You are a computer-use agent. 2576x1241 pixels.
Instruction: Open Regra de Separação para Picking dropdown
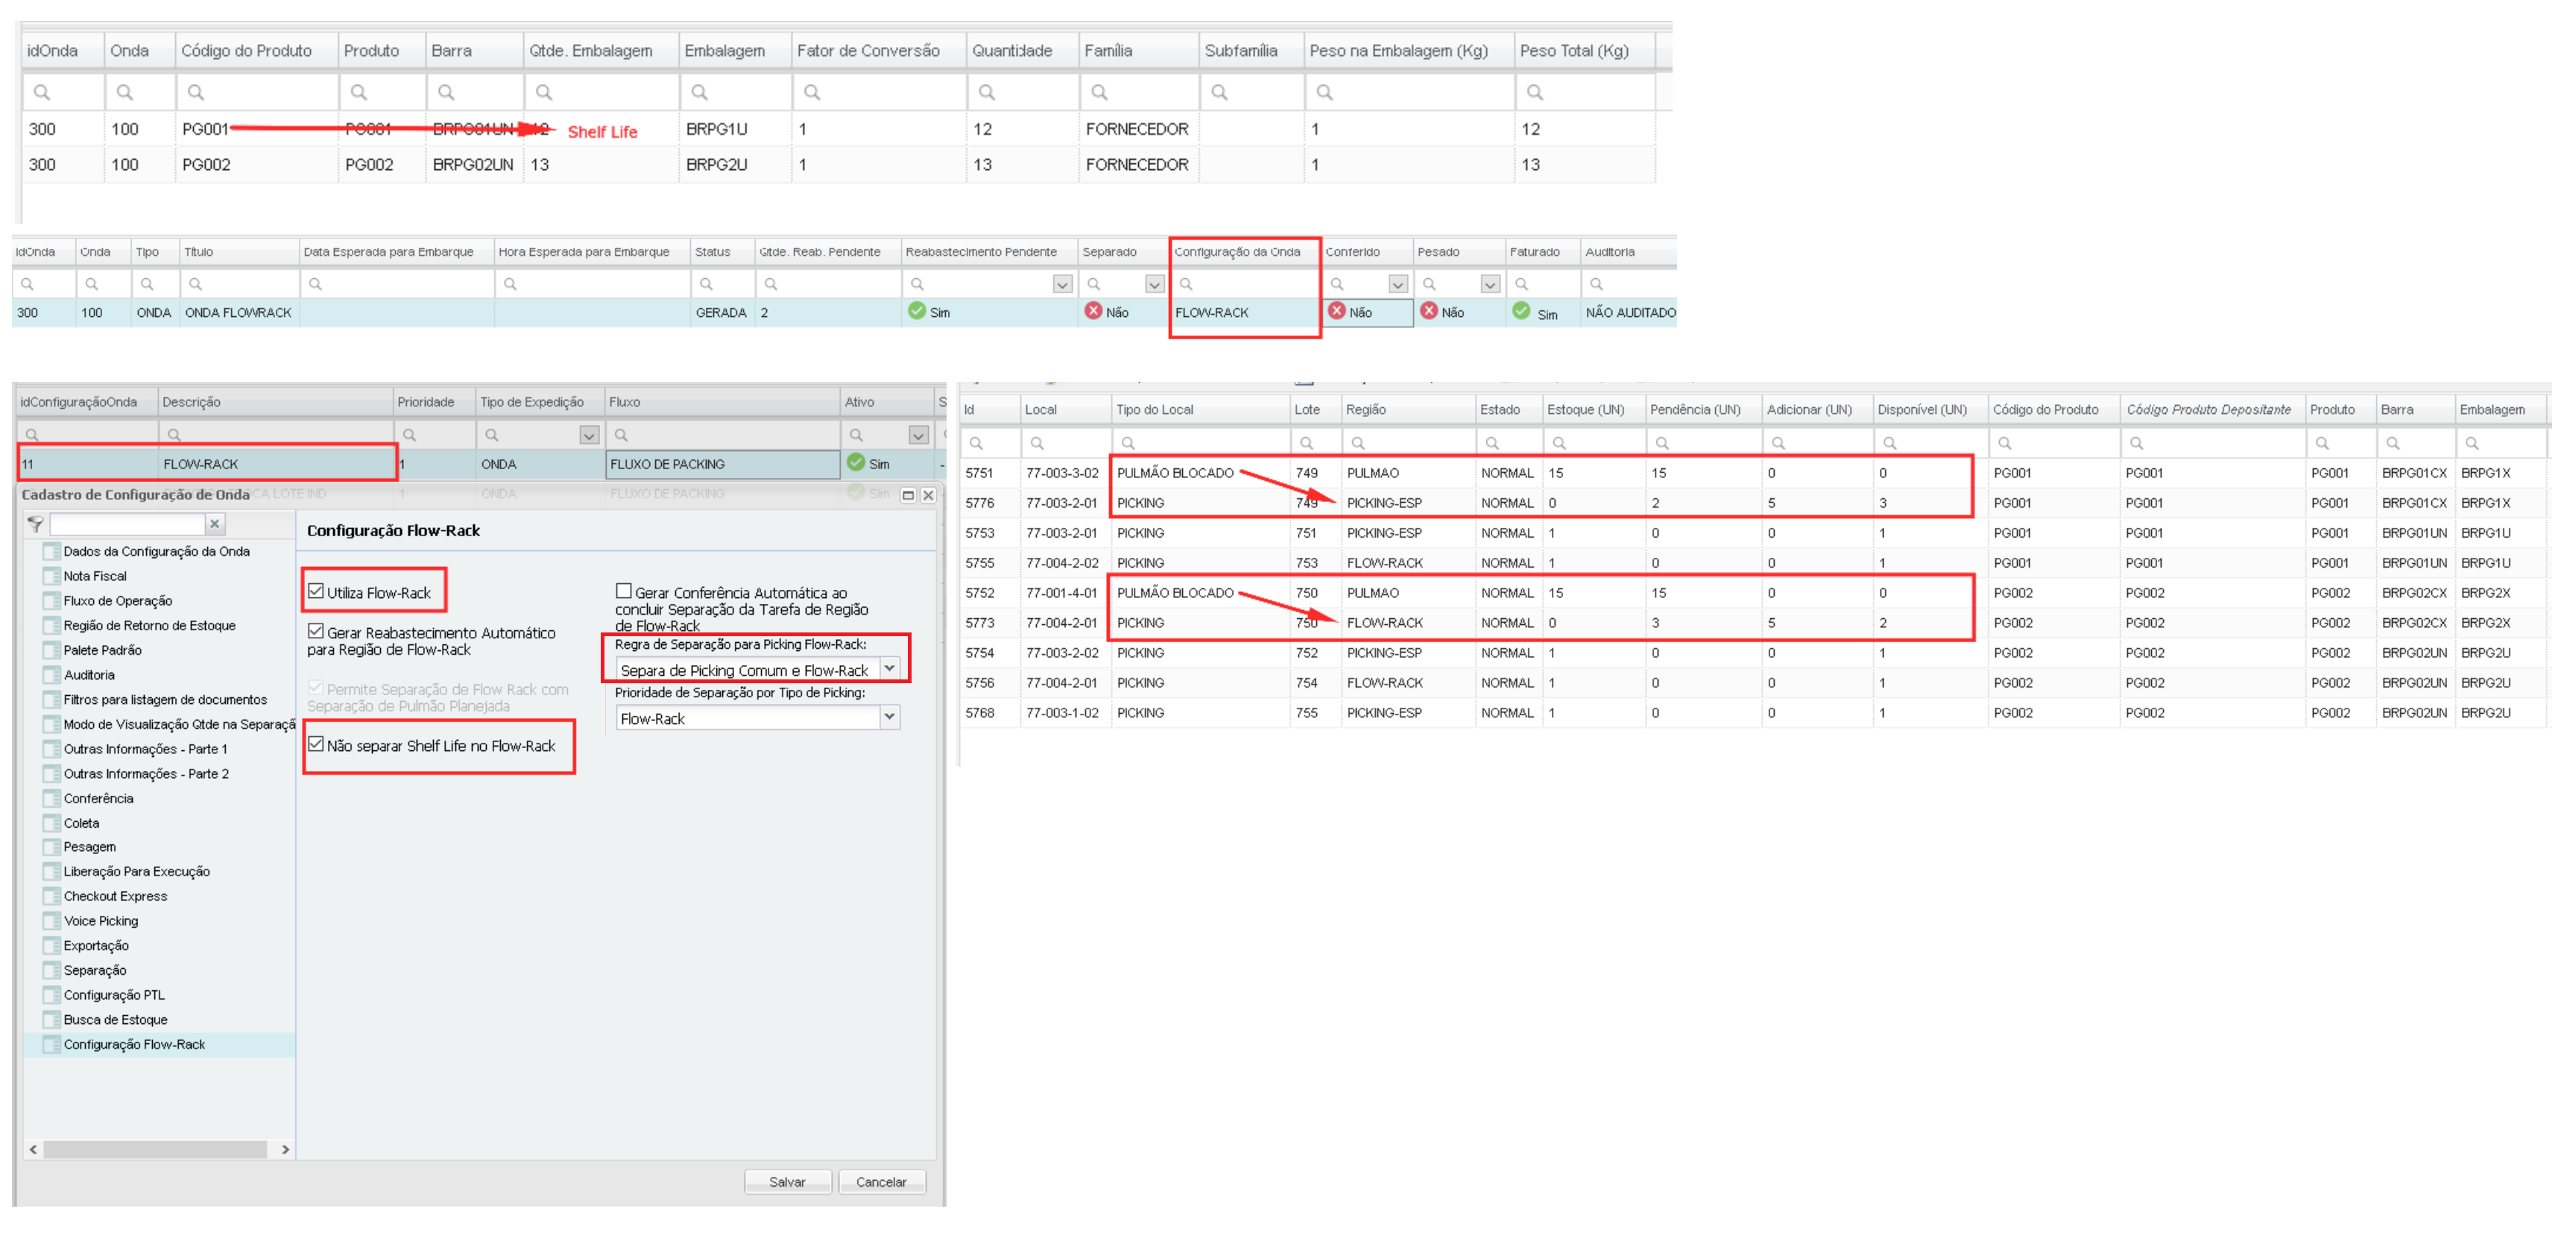tap(889, 668)
